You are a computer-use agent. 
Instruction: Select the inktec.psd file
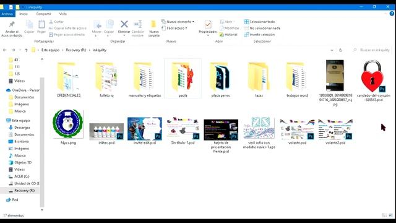pyautogui.click(x=106, y=133)
